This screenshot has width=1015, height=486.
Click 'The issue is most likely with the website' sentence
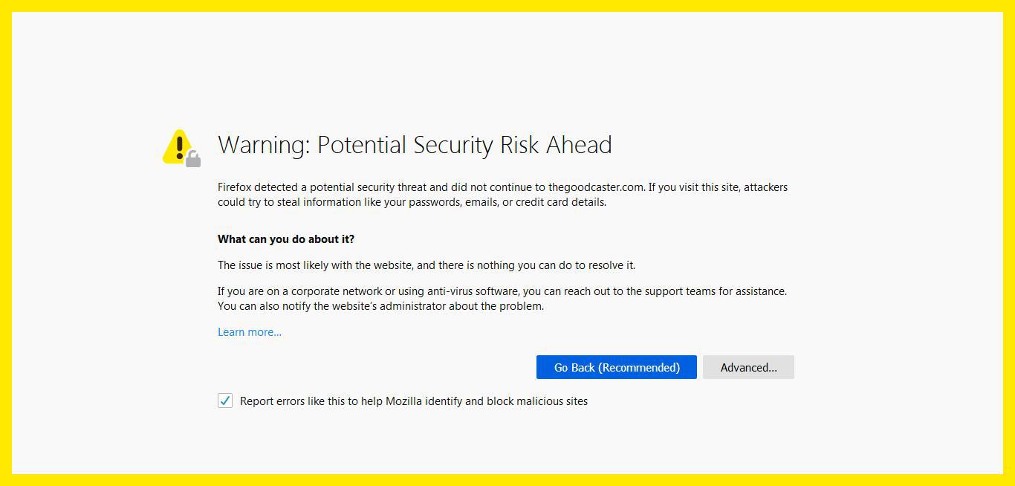tap(427, 265)
